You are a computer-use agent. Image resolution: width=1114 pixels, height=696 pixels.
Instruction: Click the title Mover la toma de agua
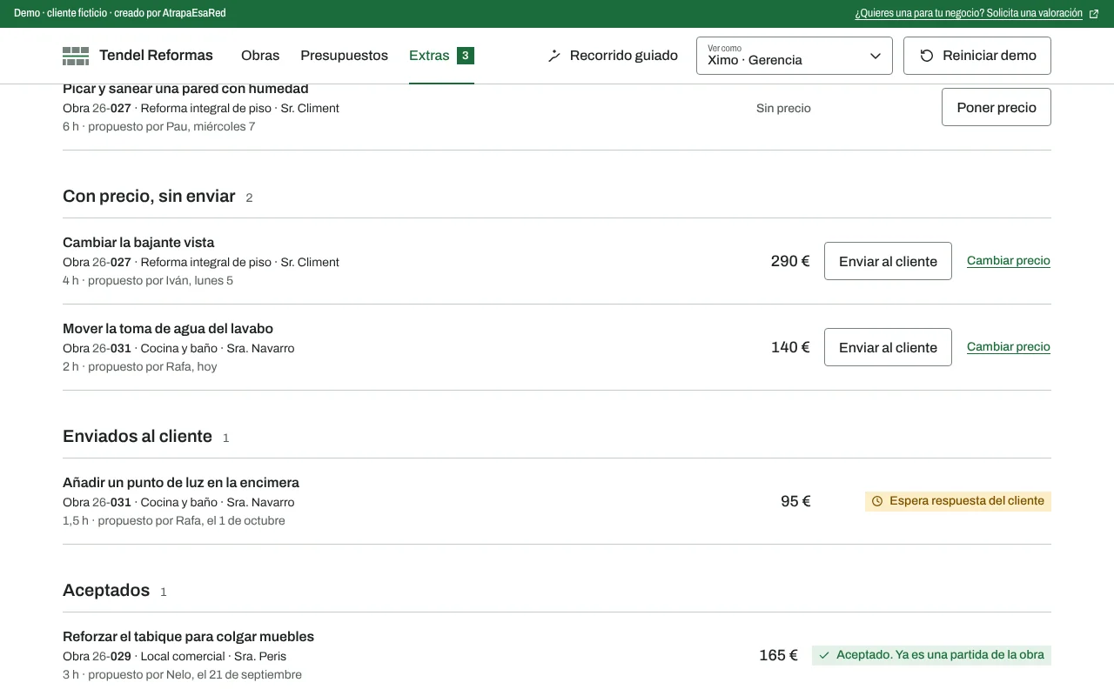point(168,329)
